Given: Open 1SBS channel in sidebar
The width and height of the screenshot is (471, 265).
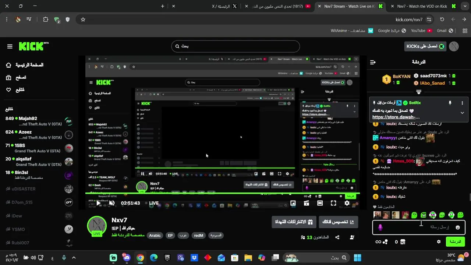Looking at the screenshot, I should (x=39, y=148).
